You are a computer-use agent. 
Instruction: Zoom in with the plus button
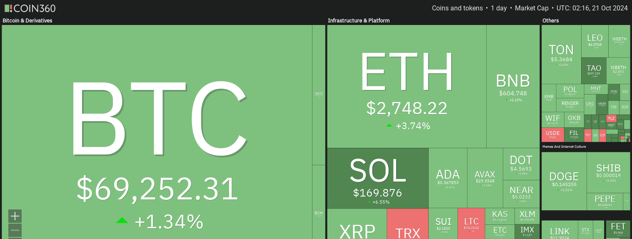(x=15, y=216)
